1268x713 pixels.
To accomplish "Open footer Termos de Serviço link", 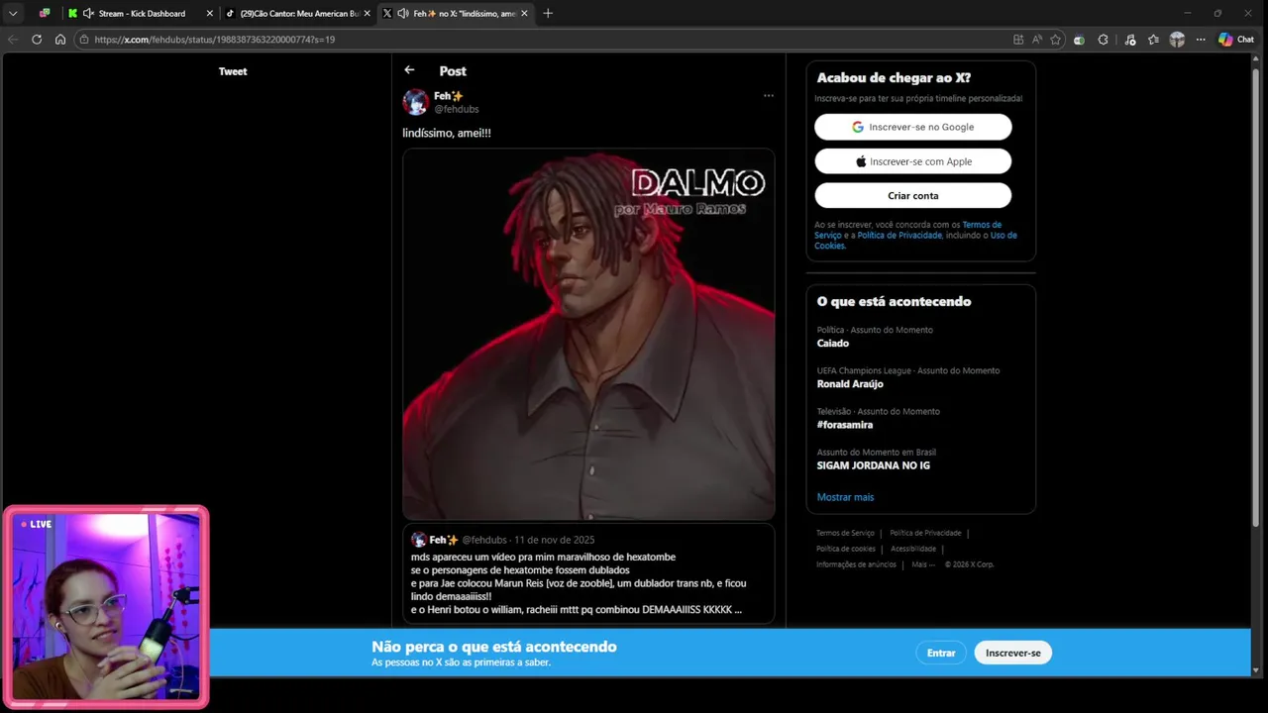I will pyautogui.click(x=845, y=533).
